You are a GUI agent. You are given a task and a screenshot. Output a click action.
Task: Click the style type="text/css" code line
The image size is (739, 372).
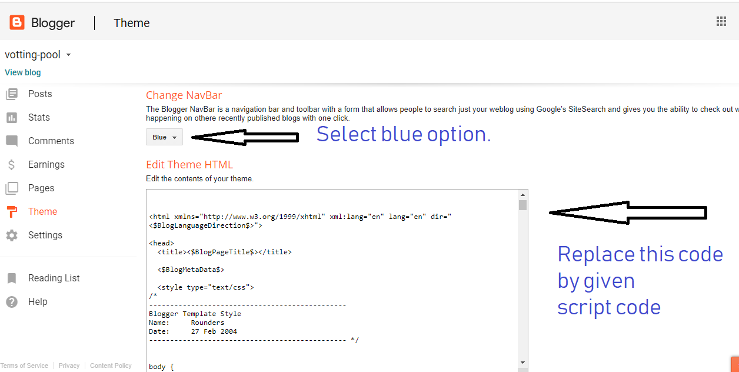205,287
